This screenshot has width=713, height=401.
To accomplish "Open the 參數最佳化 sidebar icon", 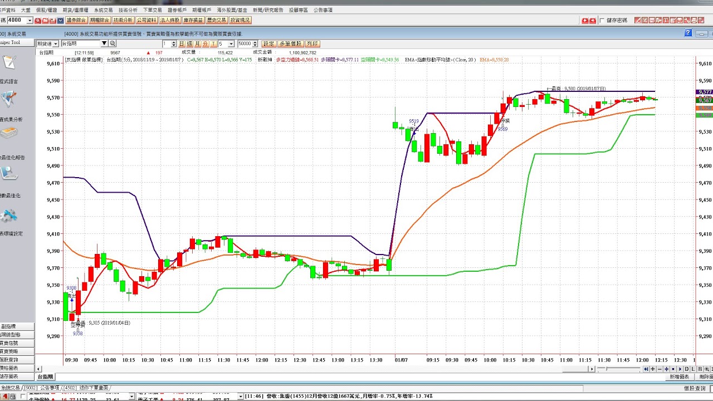I will [x=9, y=173].
